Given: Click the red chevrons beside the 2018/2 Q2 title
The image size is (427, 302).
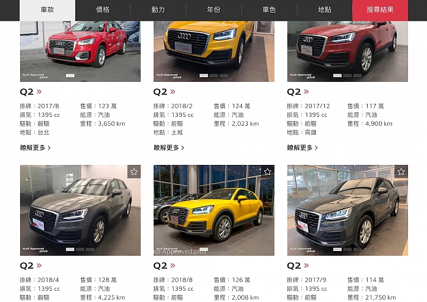Looking at the screenshot, I should [173, 92].
